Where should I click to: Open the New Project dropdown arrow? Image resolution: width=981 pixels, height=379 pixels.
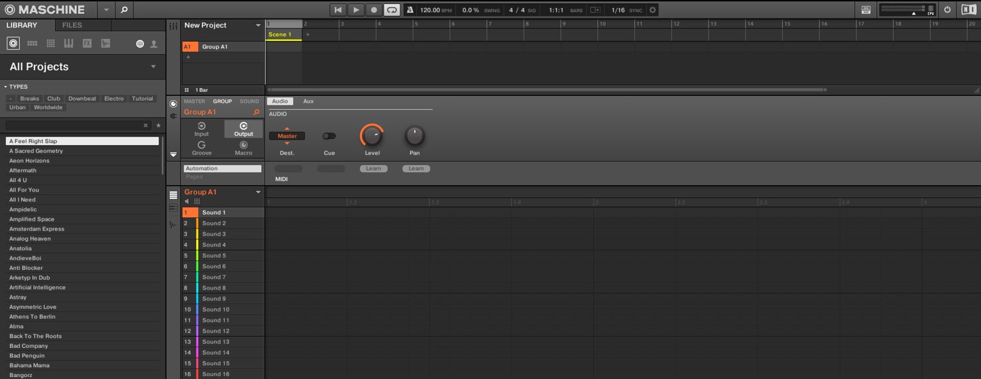coord(259,26)
